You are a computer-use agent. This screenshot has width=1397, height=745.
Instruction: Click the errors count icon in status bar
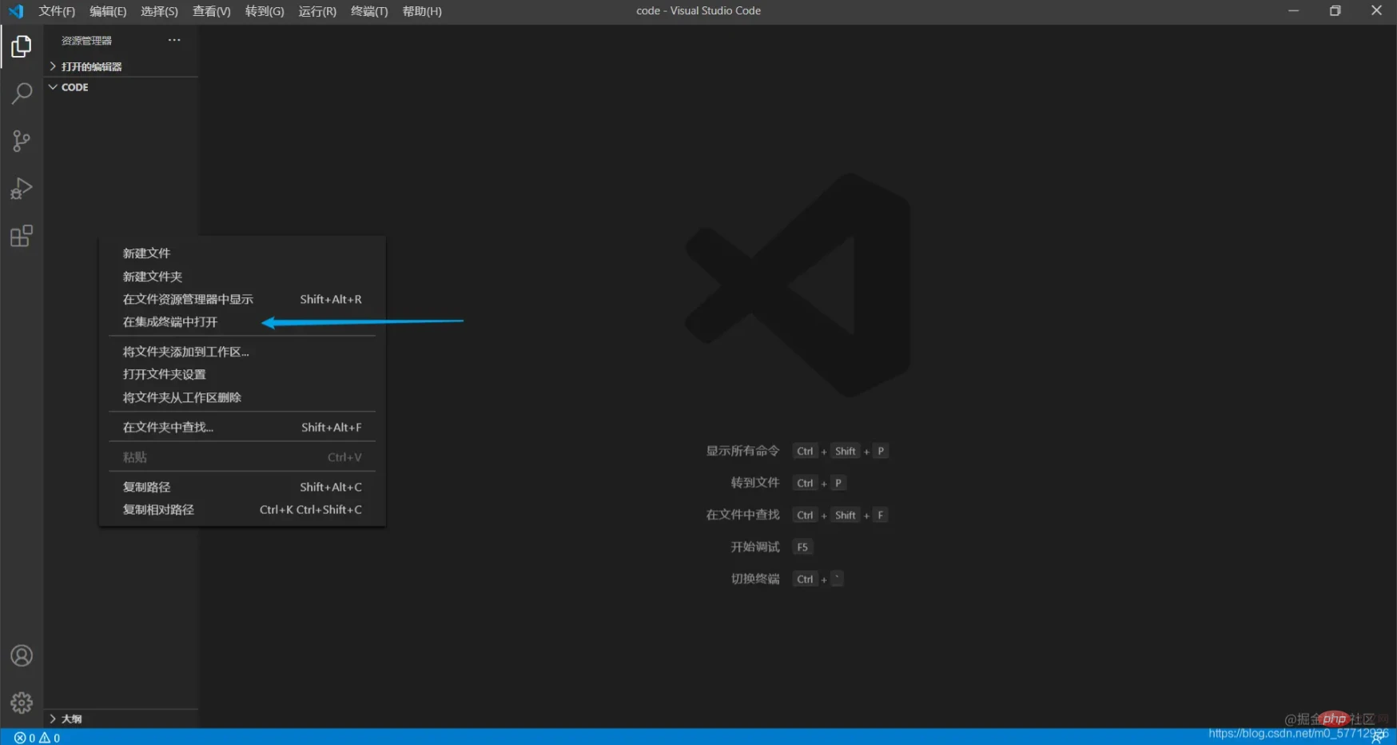coord(25,738)
